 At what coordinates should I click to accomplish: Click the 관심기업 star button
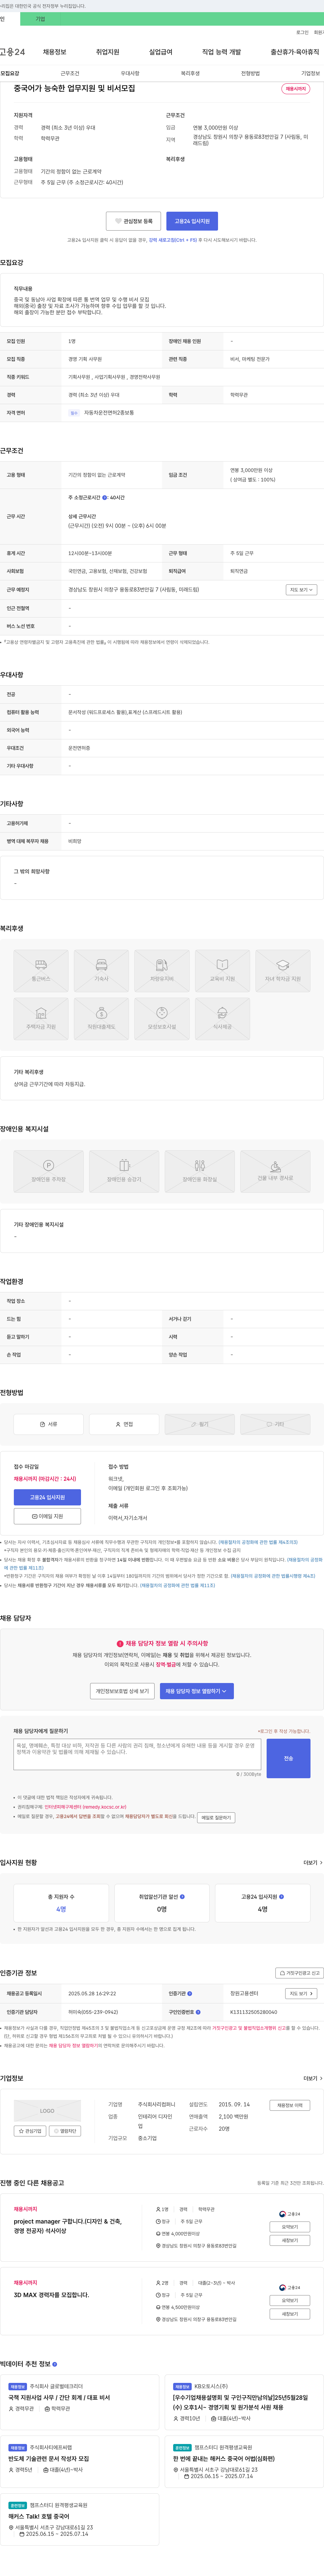[30, 2131]
